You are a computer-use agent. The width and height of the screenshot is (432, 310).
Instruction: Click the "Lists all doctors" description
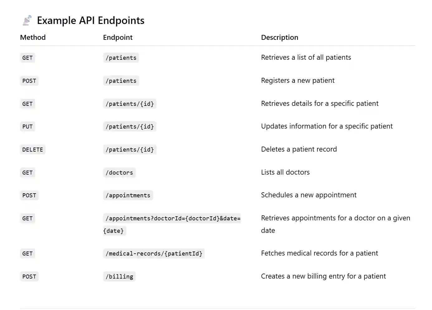285,172
